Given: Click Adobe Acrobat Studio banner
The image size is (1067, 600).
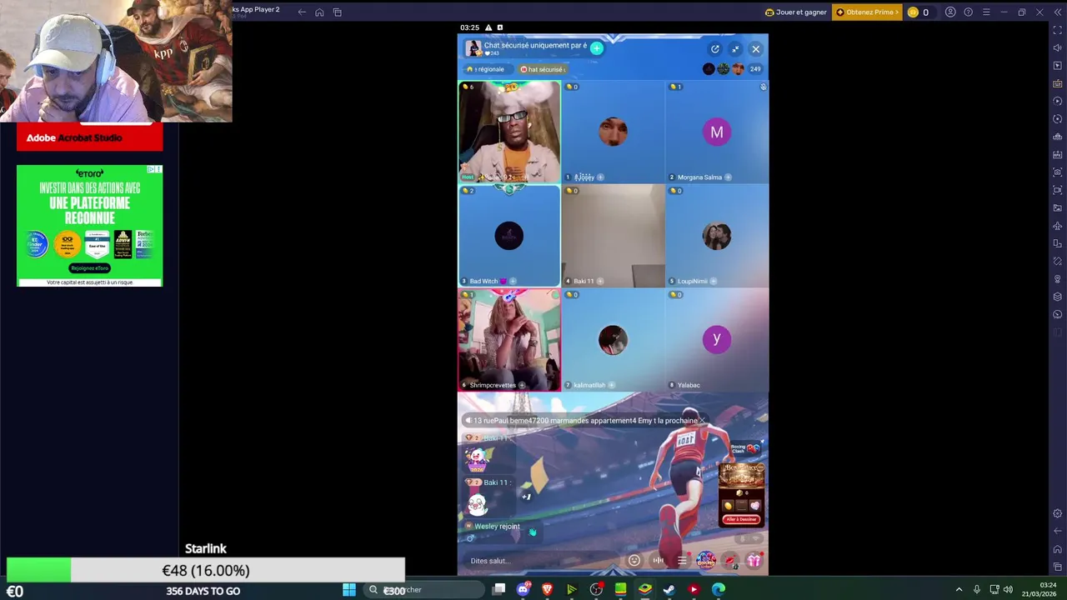Looking at the screenshot, I should [89, 137].
